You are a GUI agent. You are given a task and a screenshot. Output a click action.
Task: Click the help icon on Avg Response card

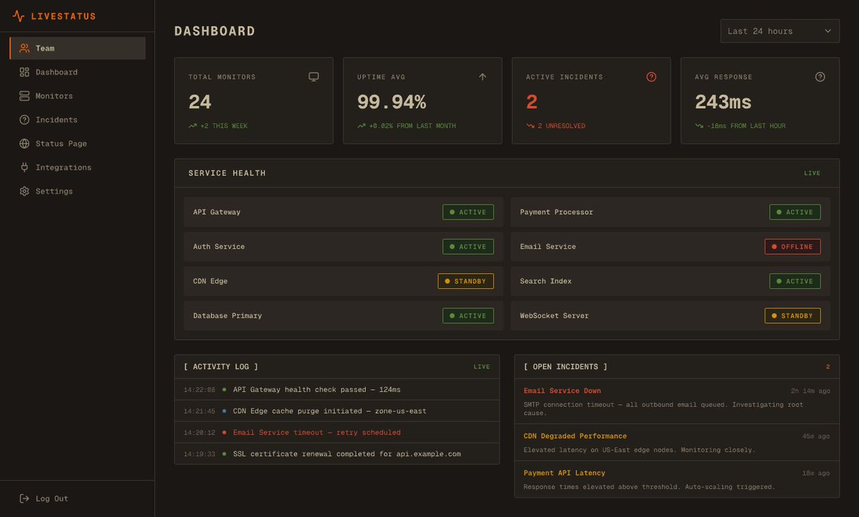820,77
